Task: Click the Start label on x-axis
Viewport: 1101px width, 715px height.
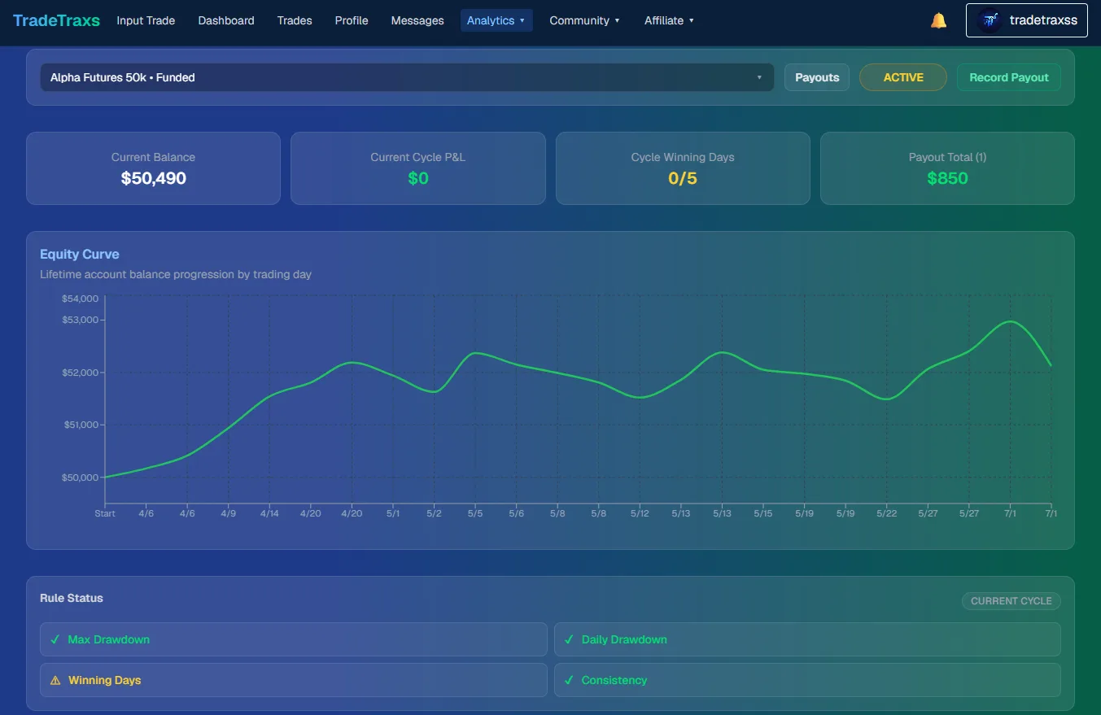Action: 105,513
